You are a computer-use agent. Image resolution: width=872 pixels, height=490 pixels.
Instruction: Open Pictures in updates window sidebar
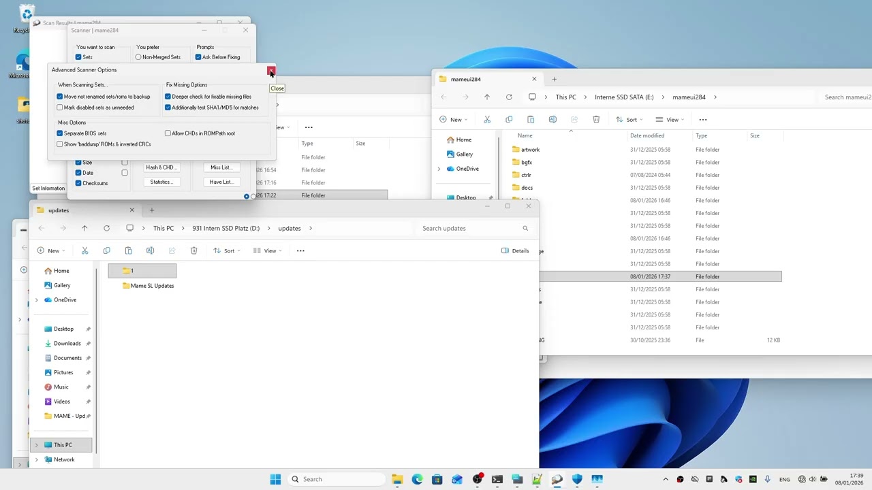tap(63, 372)
